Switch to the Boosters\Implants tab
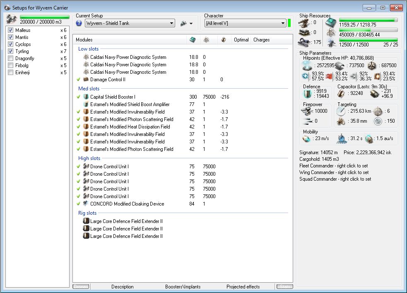 click(183, 287)
